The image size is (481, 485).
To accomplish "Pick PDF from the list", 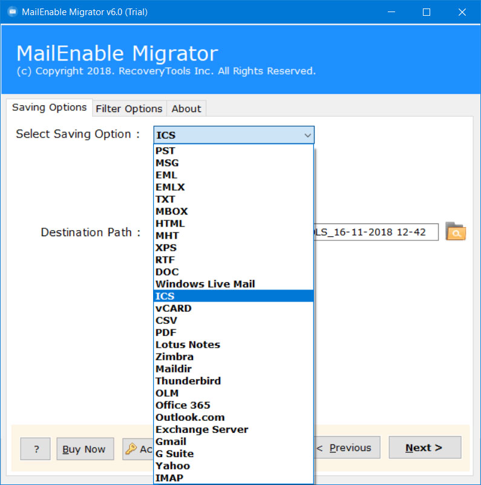I will coord(234,332).
